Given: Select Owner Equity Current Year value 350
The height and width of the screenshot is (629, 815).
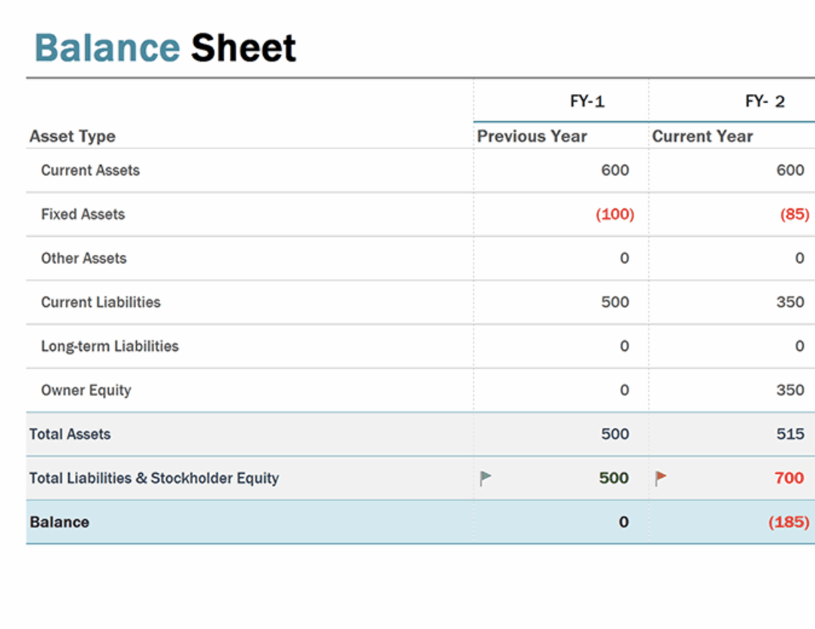Looking at the screenshot, I should pos(790,390).
